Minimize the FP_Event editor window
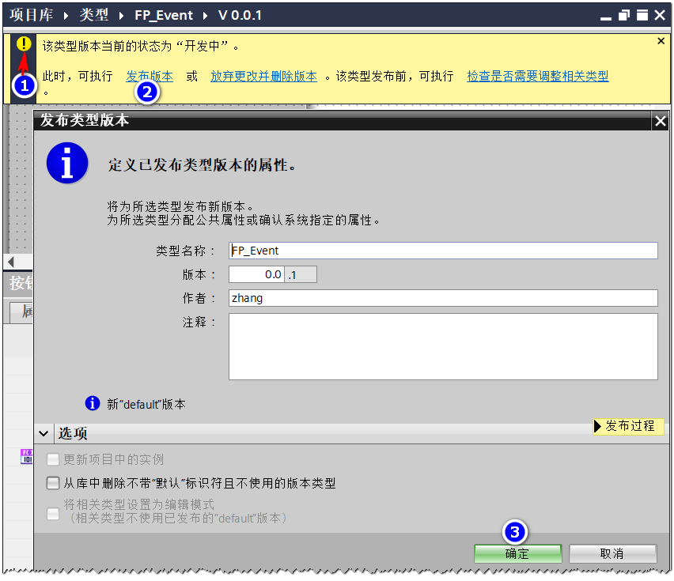674x581 pixels. (x=606, y=16)
